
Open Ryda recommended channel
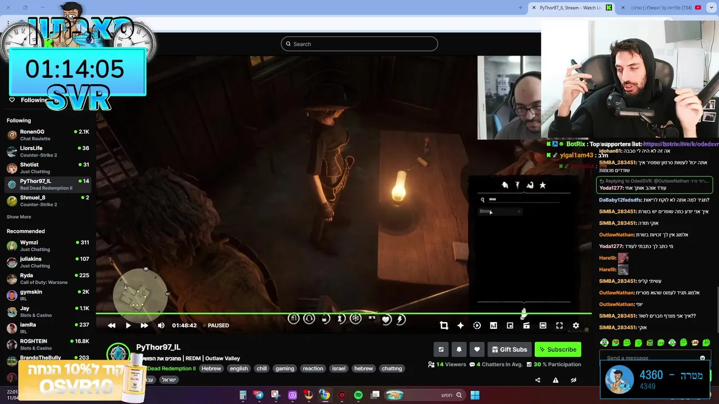(x=48, y=279)
